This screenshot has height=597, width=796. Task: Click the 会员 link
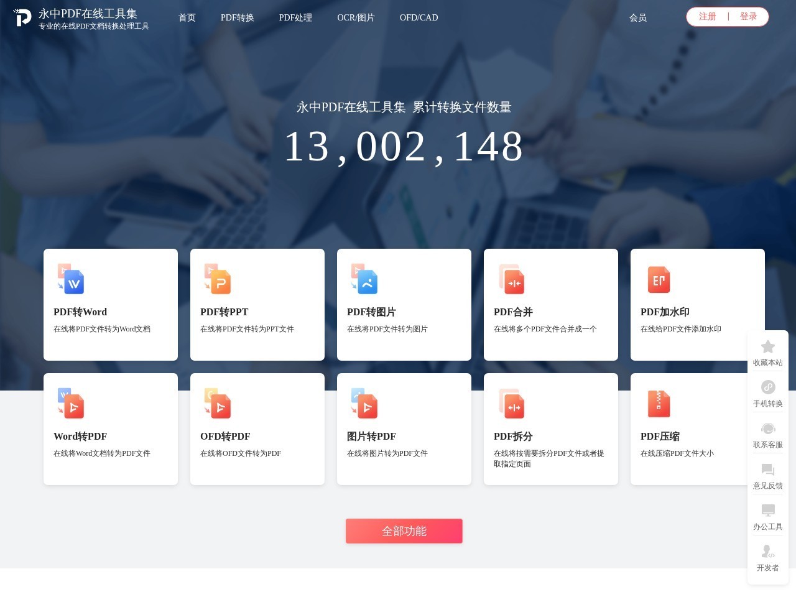(638, 17)
